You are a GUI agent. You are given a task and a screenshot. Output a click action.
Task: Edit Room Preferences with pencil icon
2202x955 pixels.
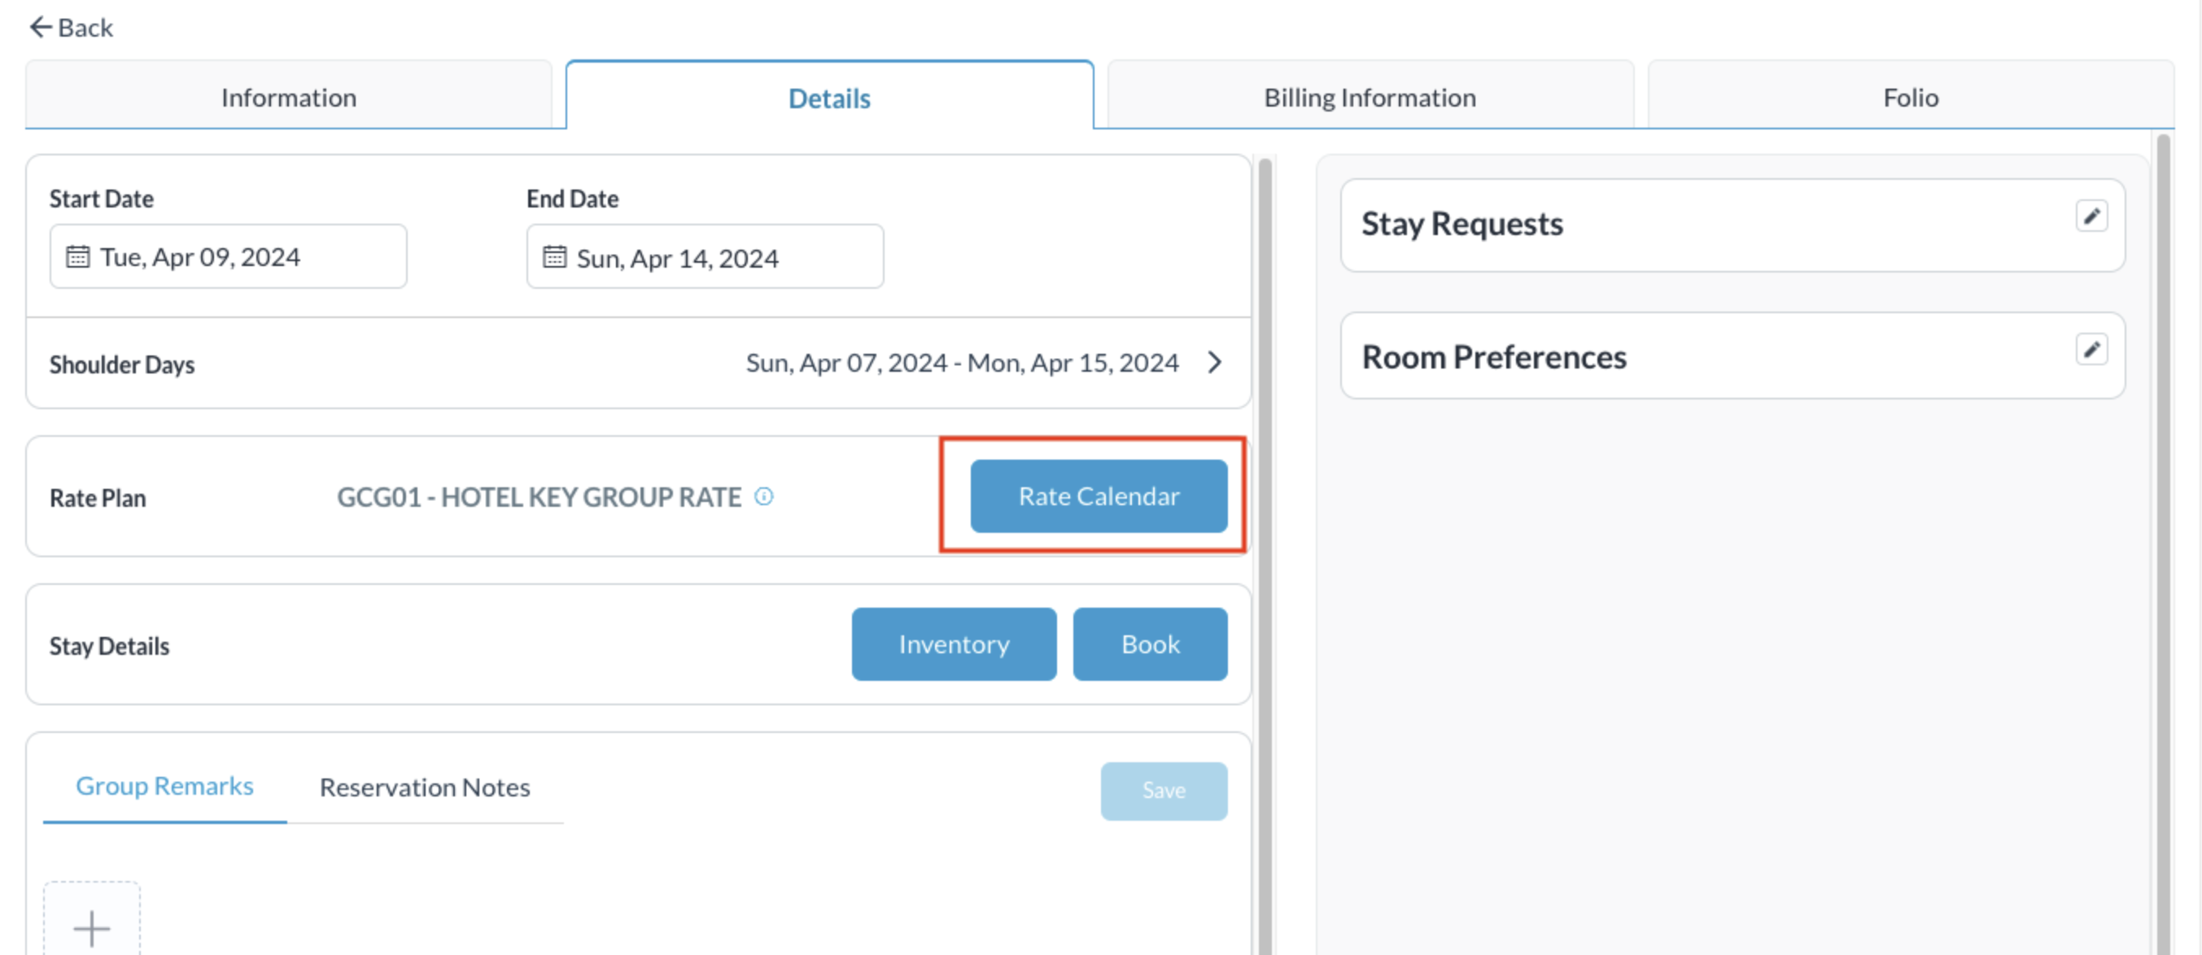(x=2091, y=349)
